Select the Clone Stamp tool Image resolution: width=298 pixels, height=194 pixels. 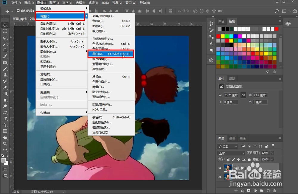5,75
